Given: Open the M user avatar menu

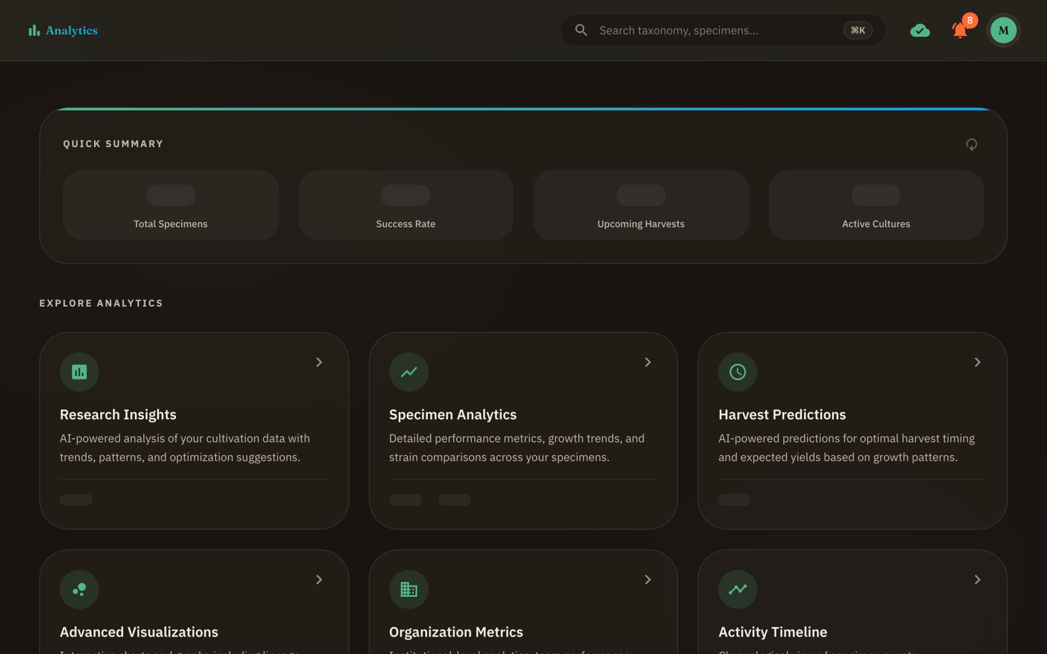Looking at the screenshot, I should click(1003, 30).
